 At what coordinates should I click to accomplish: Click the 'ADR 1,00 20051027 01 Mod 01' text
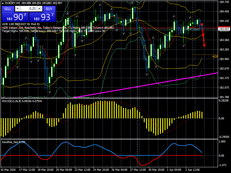coord(21,24)
